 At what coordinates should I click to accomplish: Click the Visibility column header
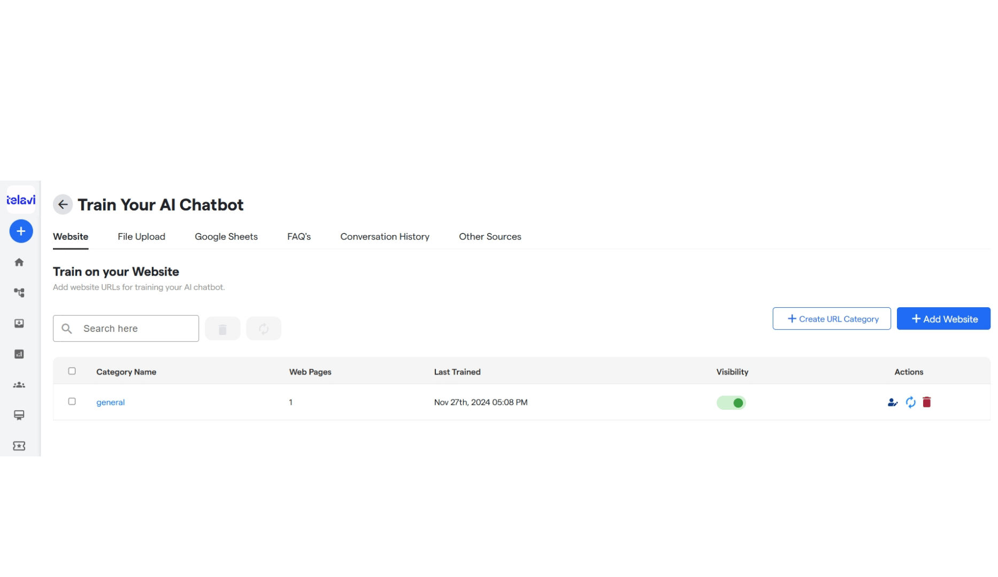click(x=732, y=372)
